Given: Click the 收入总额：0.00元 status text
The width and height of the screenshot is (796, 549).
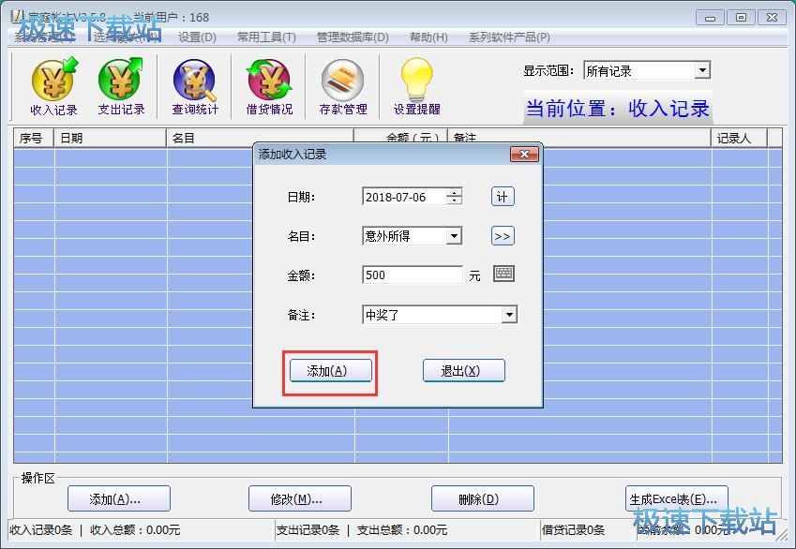Looking at the screenshot, I should pos(135,529).
